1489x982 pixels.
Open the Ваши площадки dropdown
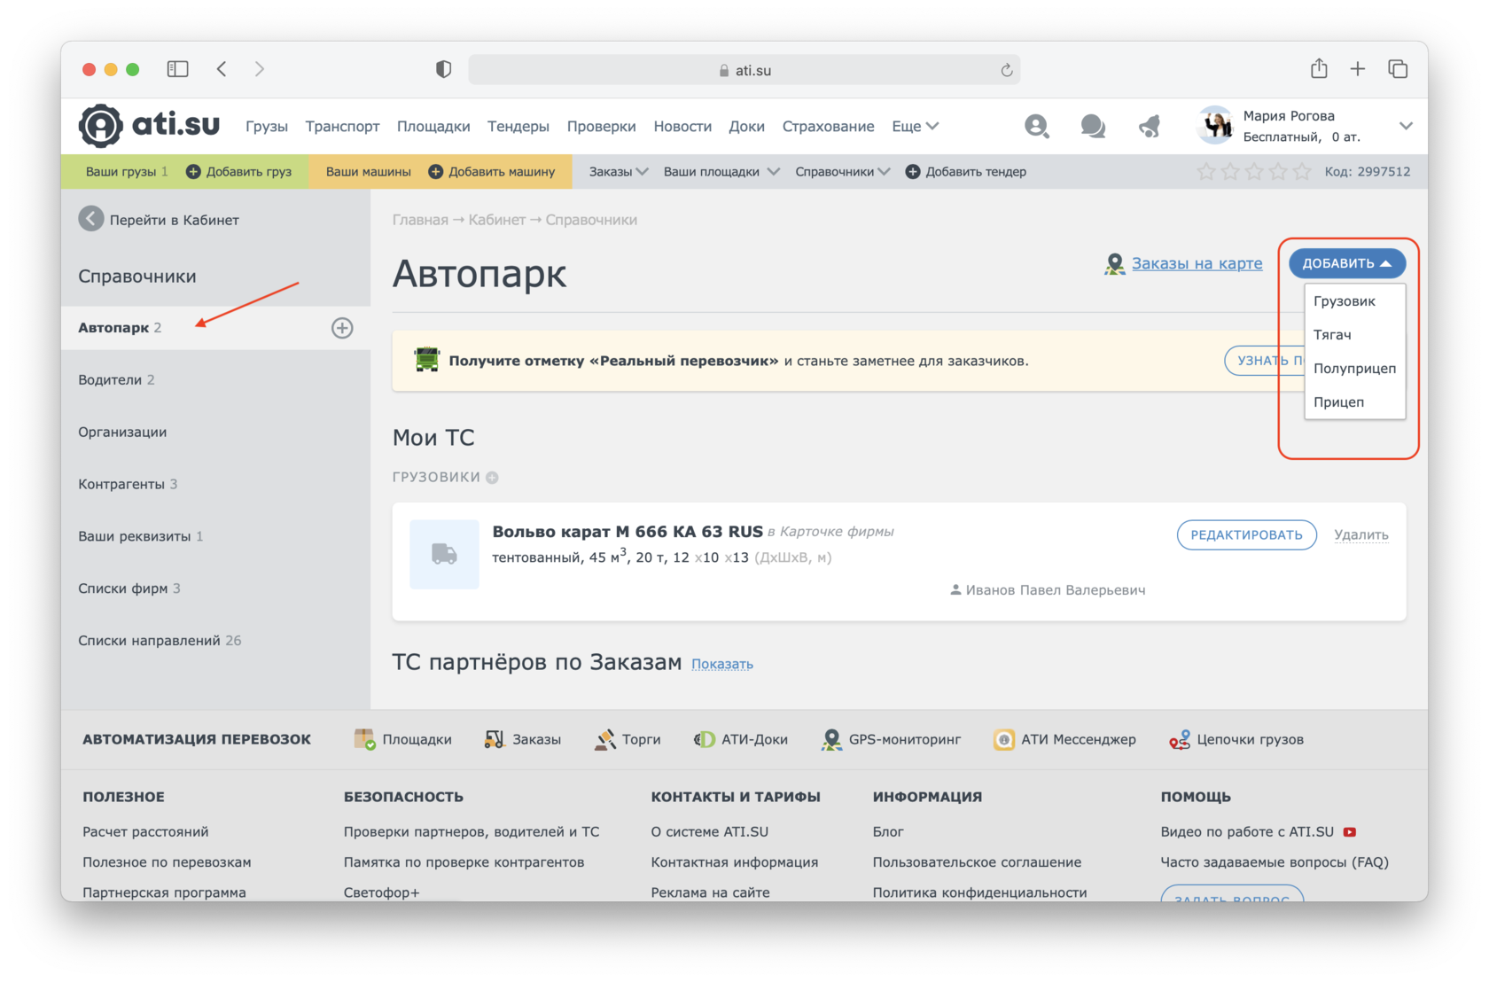(x=721, y=171)
